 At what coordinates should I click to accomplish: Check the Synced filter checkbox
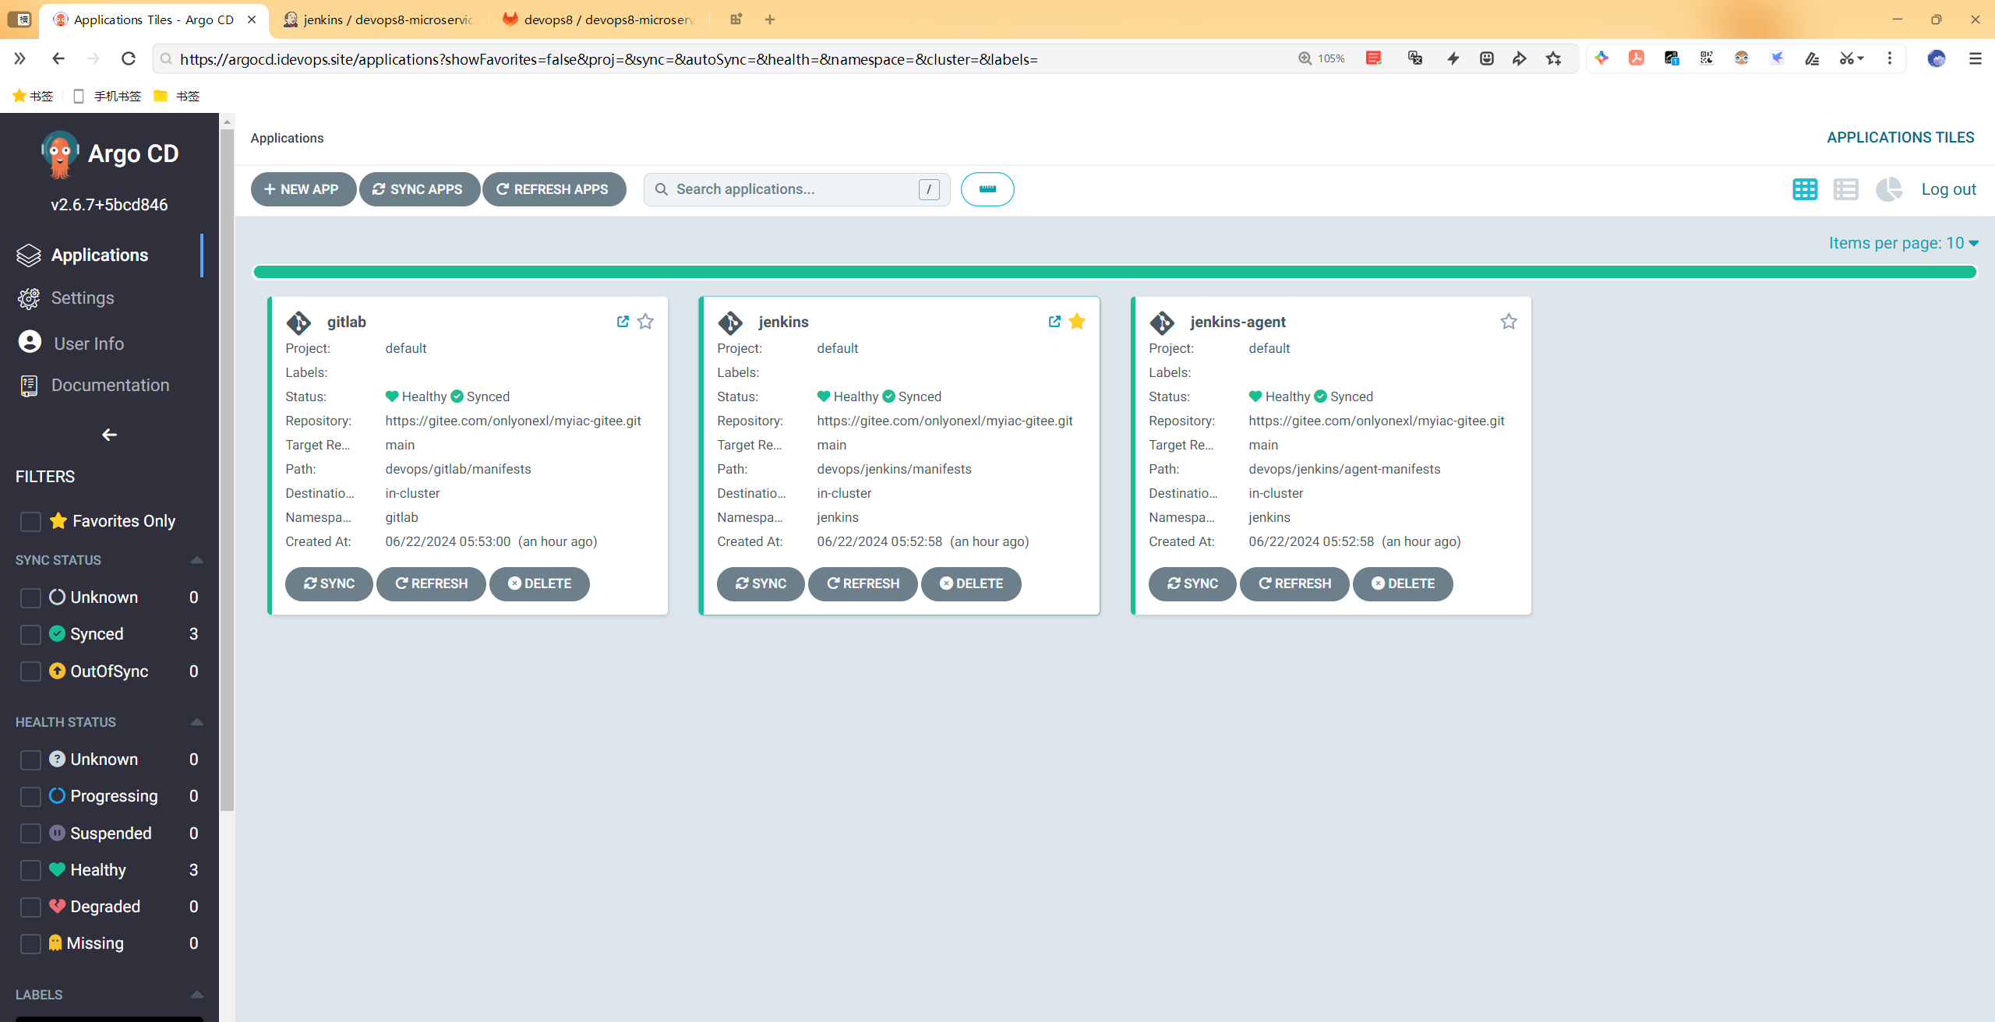(x=30, y=634)
